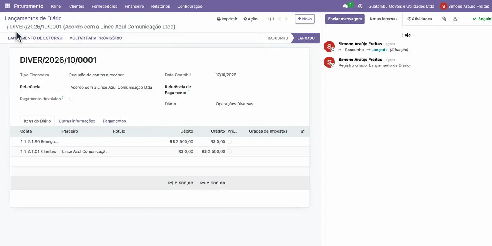
Task: Click the Grades de Impostos column header
Action: point(268,131)
